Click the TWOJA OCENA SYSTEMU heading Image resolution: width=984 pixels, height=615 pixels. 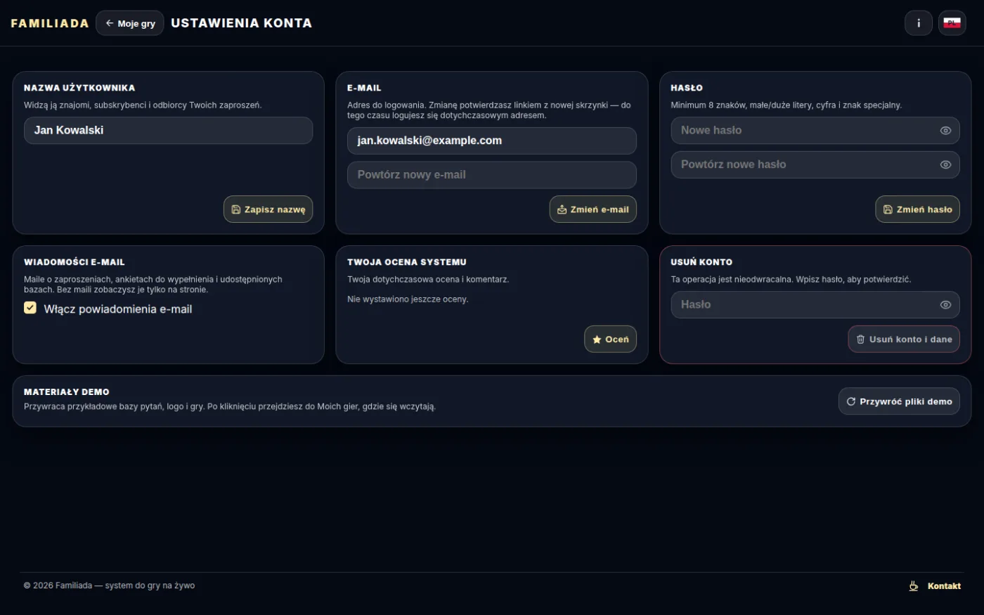(x=407, y=262)
